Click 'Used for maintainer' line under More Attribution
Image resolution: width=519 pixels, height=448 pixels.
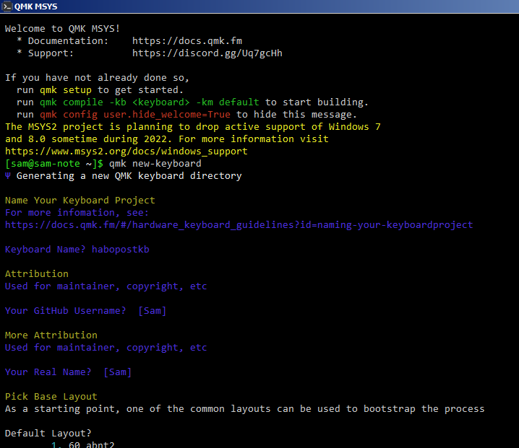tap(106, 348)
